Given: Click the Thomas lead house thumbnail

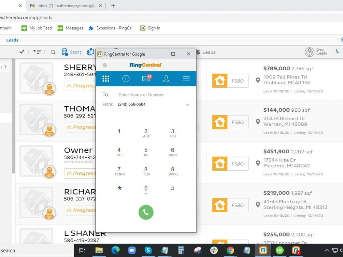Looking at the screenshot, I should (x=36, y=120).
